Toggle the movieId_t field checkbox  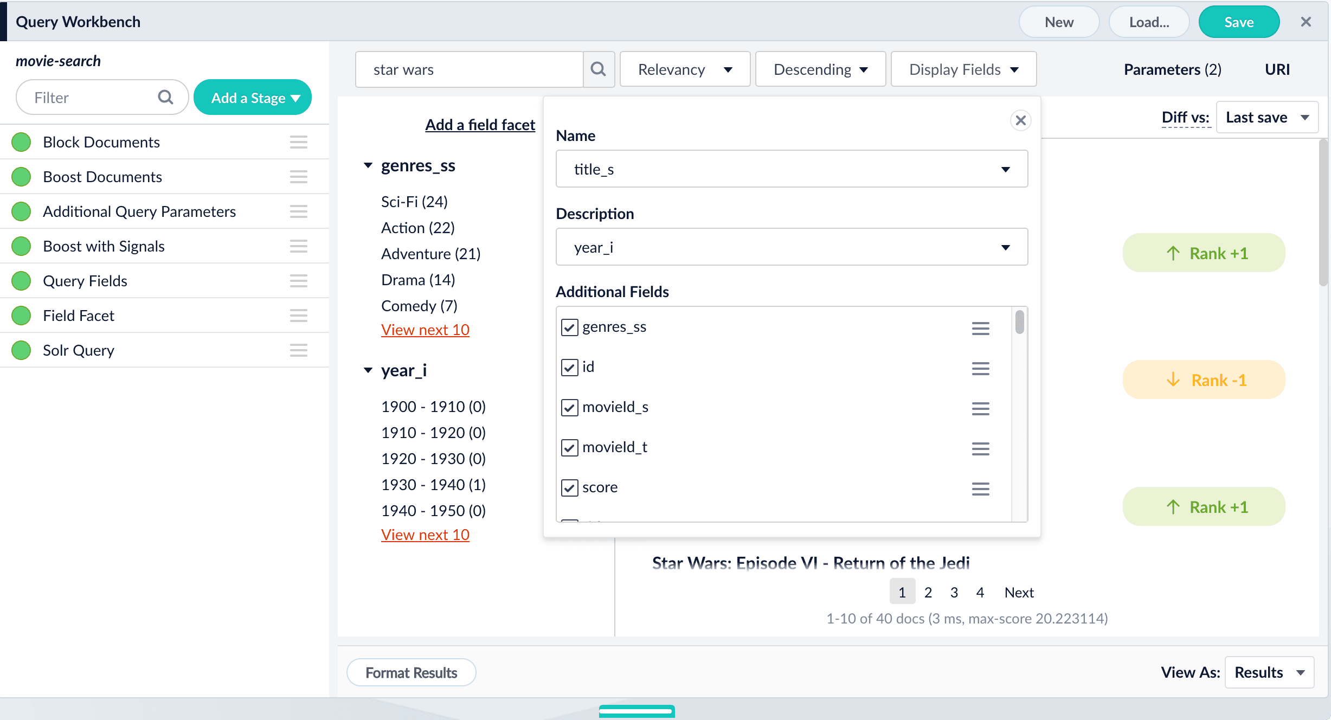pyautogui.click(x=569, y=448)
